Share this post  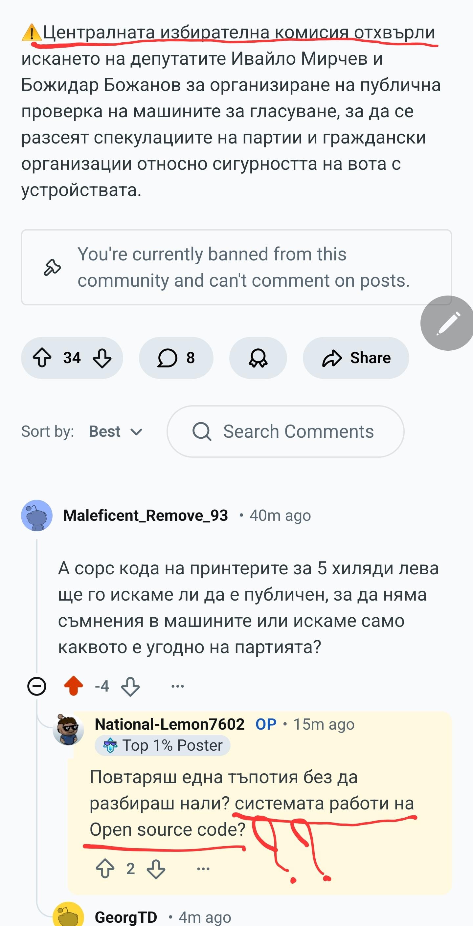coord(356,358)
